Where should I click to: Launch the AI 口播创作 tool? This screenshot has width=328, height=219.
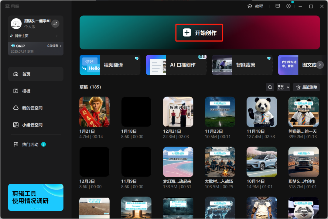(x=176, y=65)
